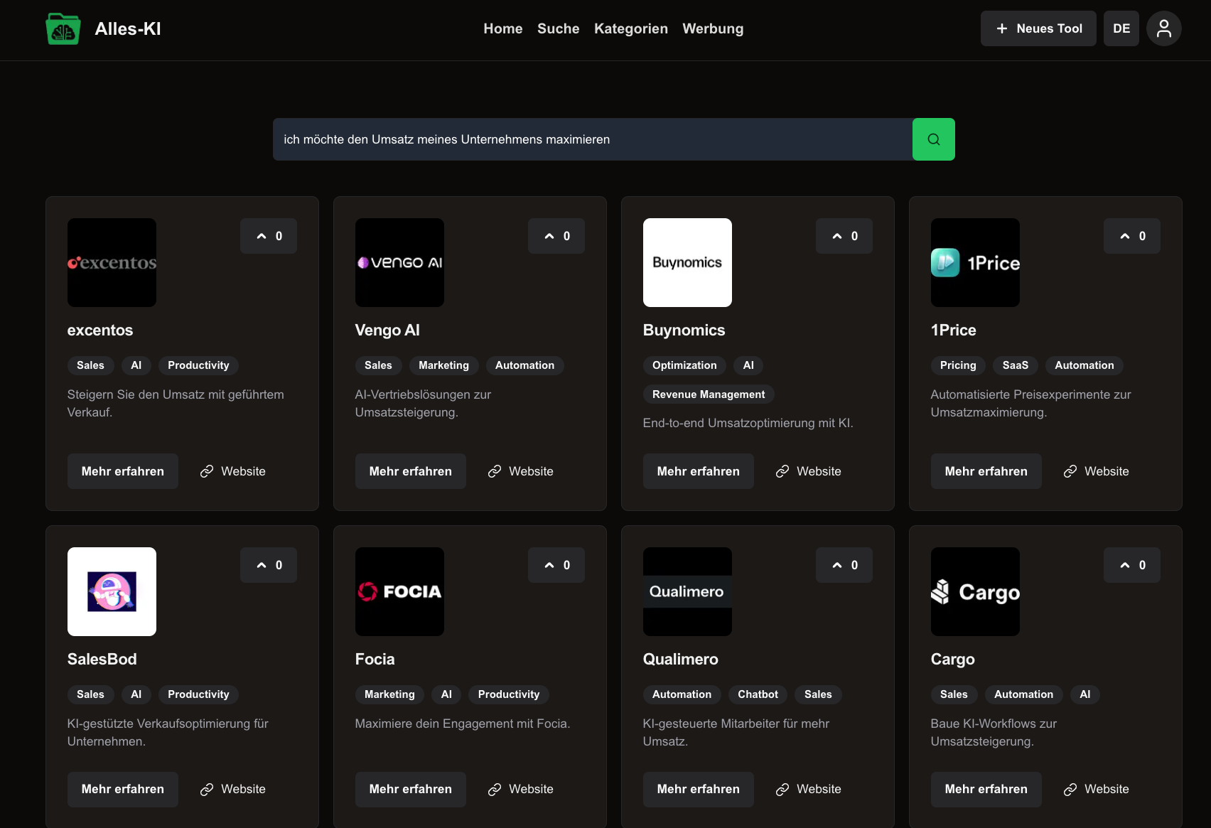This screenshot has height=828, width=1211.
Task: Open the SalesBod Website link
Action: (232, 789)
